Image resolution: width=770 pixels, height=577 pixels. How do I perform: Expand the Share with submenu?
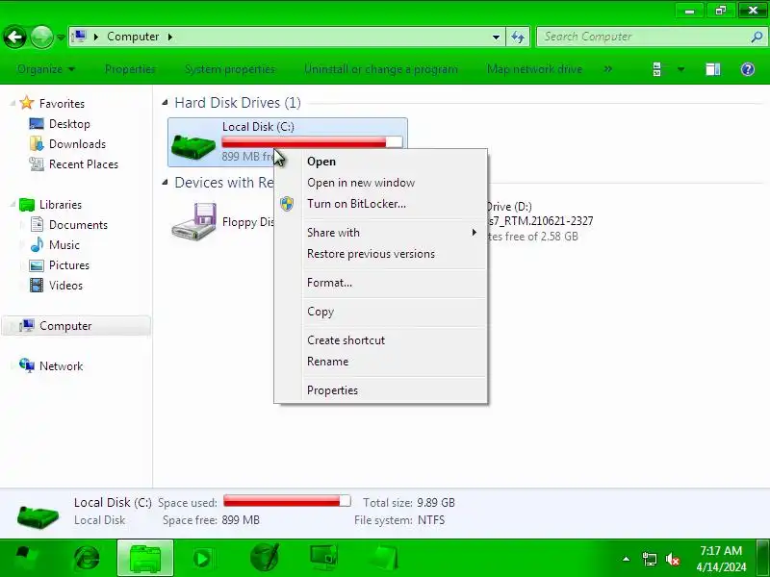(x=380, y=233)
